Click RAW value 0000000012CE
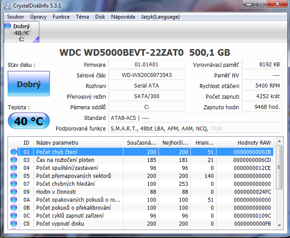This screenshot has width=290, height=238. point(252,168)
